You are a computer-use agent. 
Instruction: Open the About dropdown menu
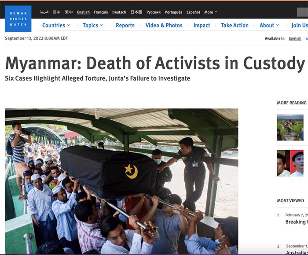(269, 26)
